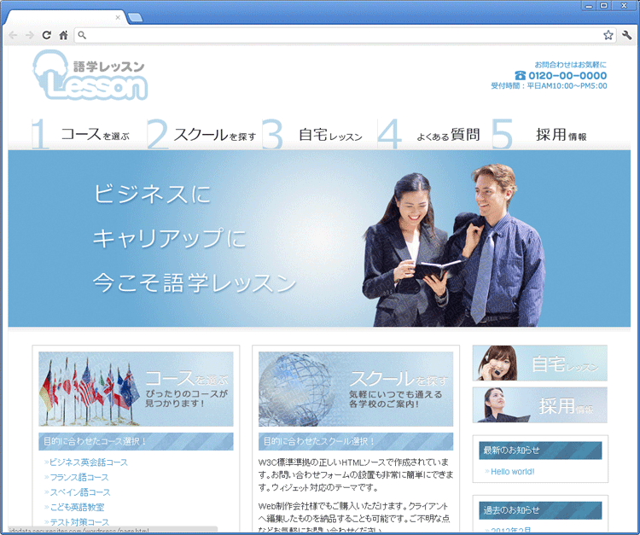Click the magnifier icon in address bar
The image size is (640, 535).
(82, 35)
